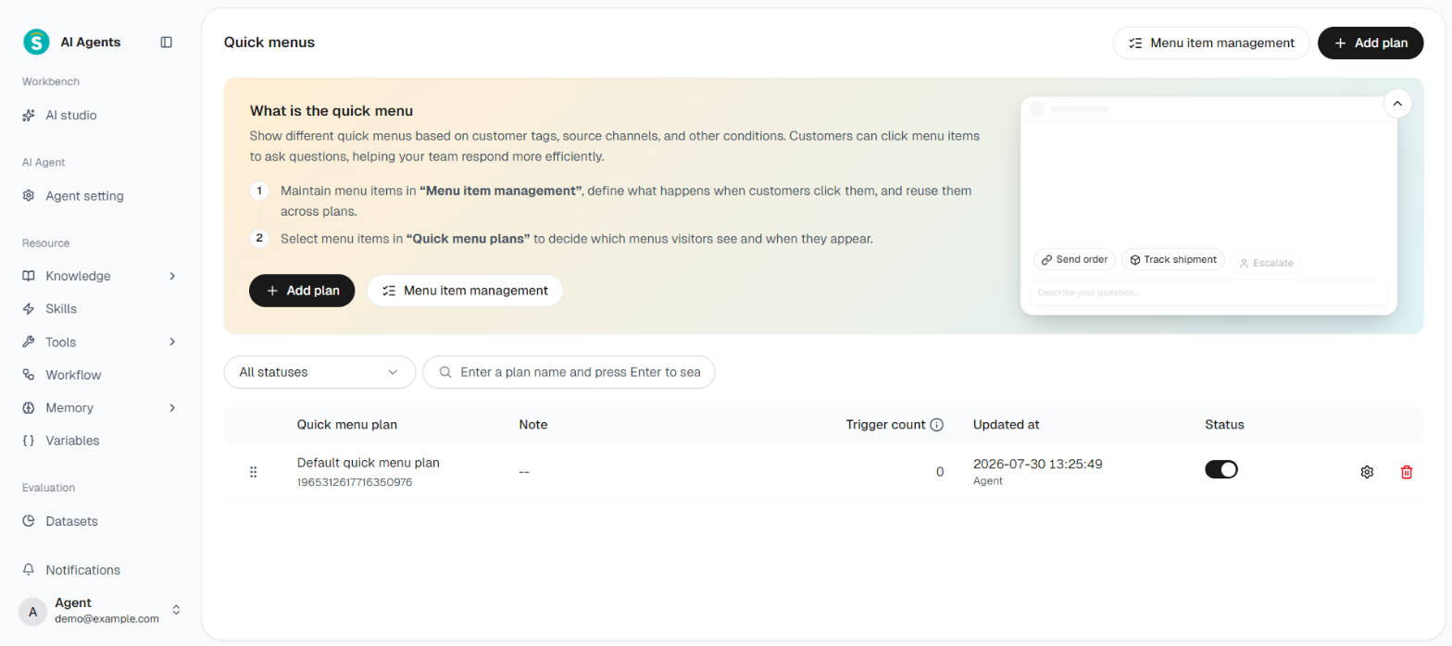Click Add plan button inside the banner
Screen dimensions: 1452x646
point(302,291)
